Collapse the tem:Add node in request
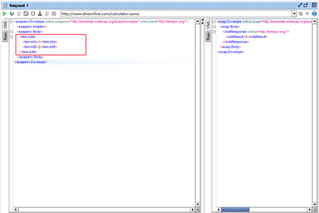The width and height of the screenshot is (319, 213). [11, 37]
